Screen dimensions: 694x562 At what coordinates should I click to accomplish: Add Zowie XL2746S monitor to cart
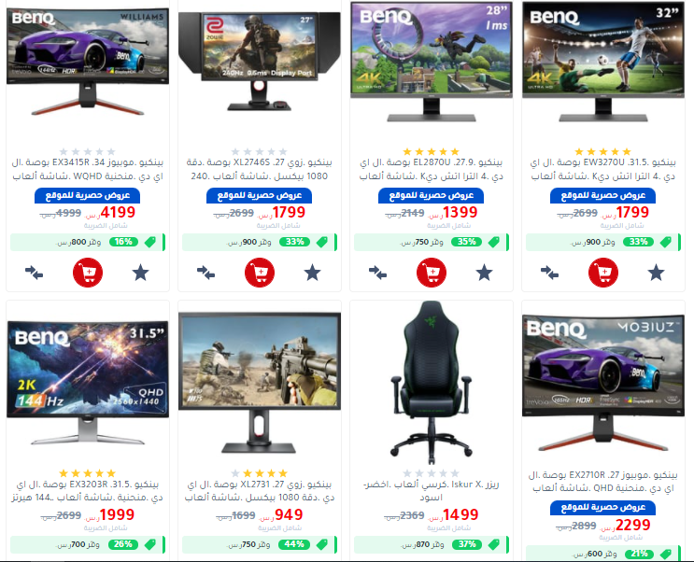tap(260, 273)
